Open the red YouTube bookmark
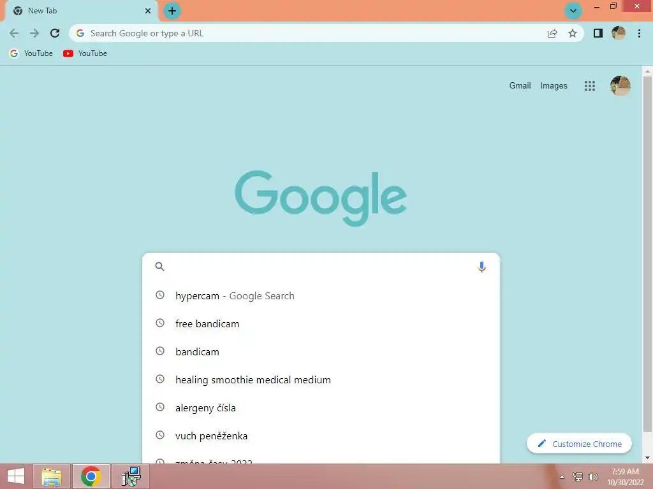 coord(85,53)
